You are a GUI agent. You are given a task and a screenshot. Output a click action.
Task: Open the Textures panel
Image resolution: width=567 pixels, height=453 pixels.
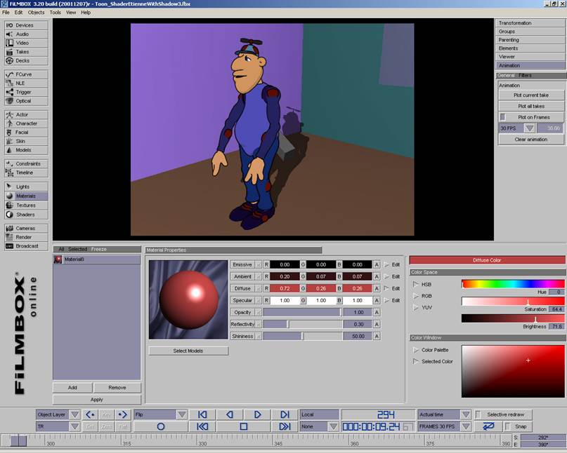(26, 205)
